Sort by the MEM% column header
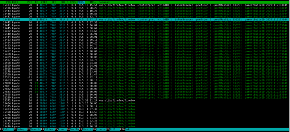Screen dimensions: 290x132 (80, 2)
